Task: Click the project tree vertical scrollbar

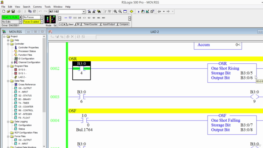Action: tap(44, 91)
